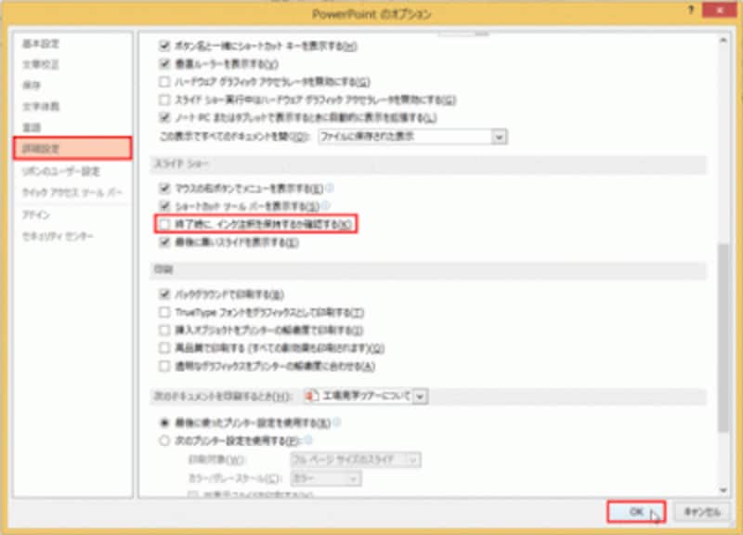Open the フル ページ サイズのスライド dropdown
This screenshot has height=535, width=743.
tap(356, 459)
